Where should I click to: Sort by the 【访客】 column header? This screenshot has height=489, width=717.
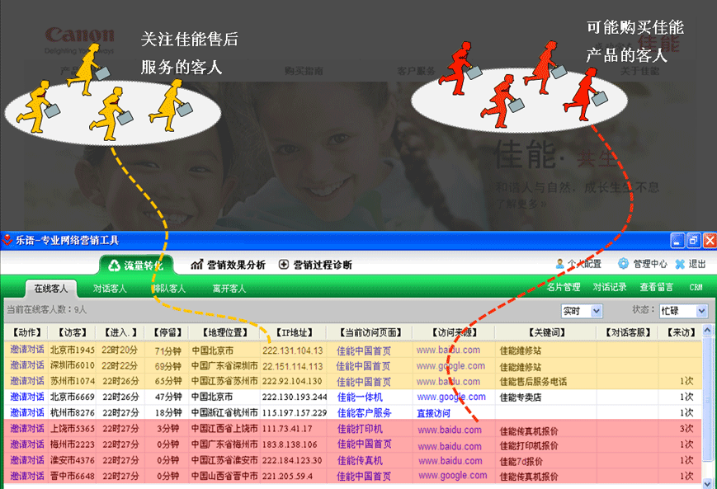pyautogui.click(x=73, y=332)
